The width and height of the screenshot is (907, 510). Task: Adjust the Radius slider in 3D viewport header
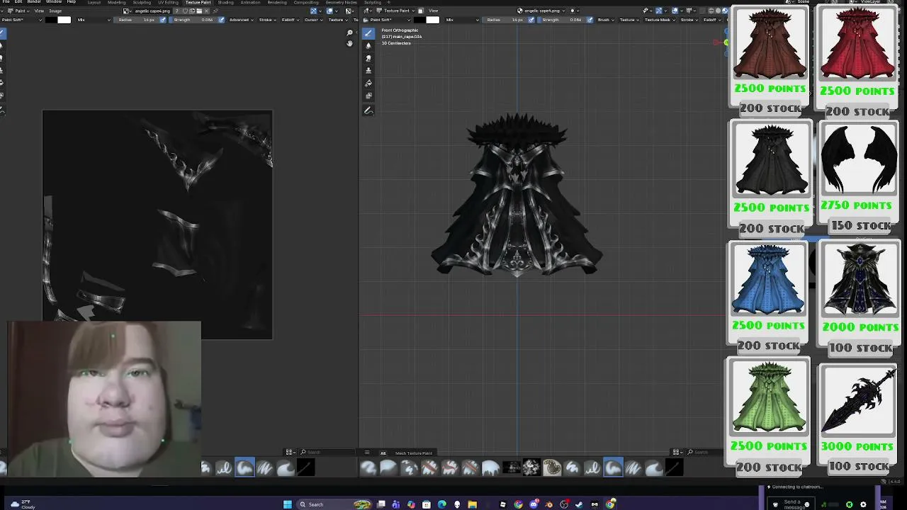click(506, 20)
